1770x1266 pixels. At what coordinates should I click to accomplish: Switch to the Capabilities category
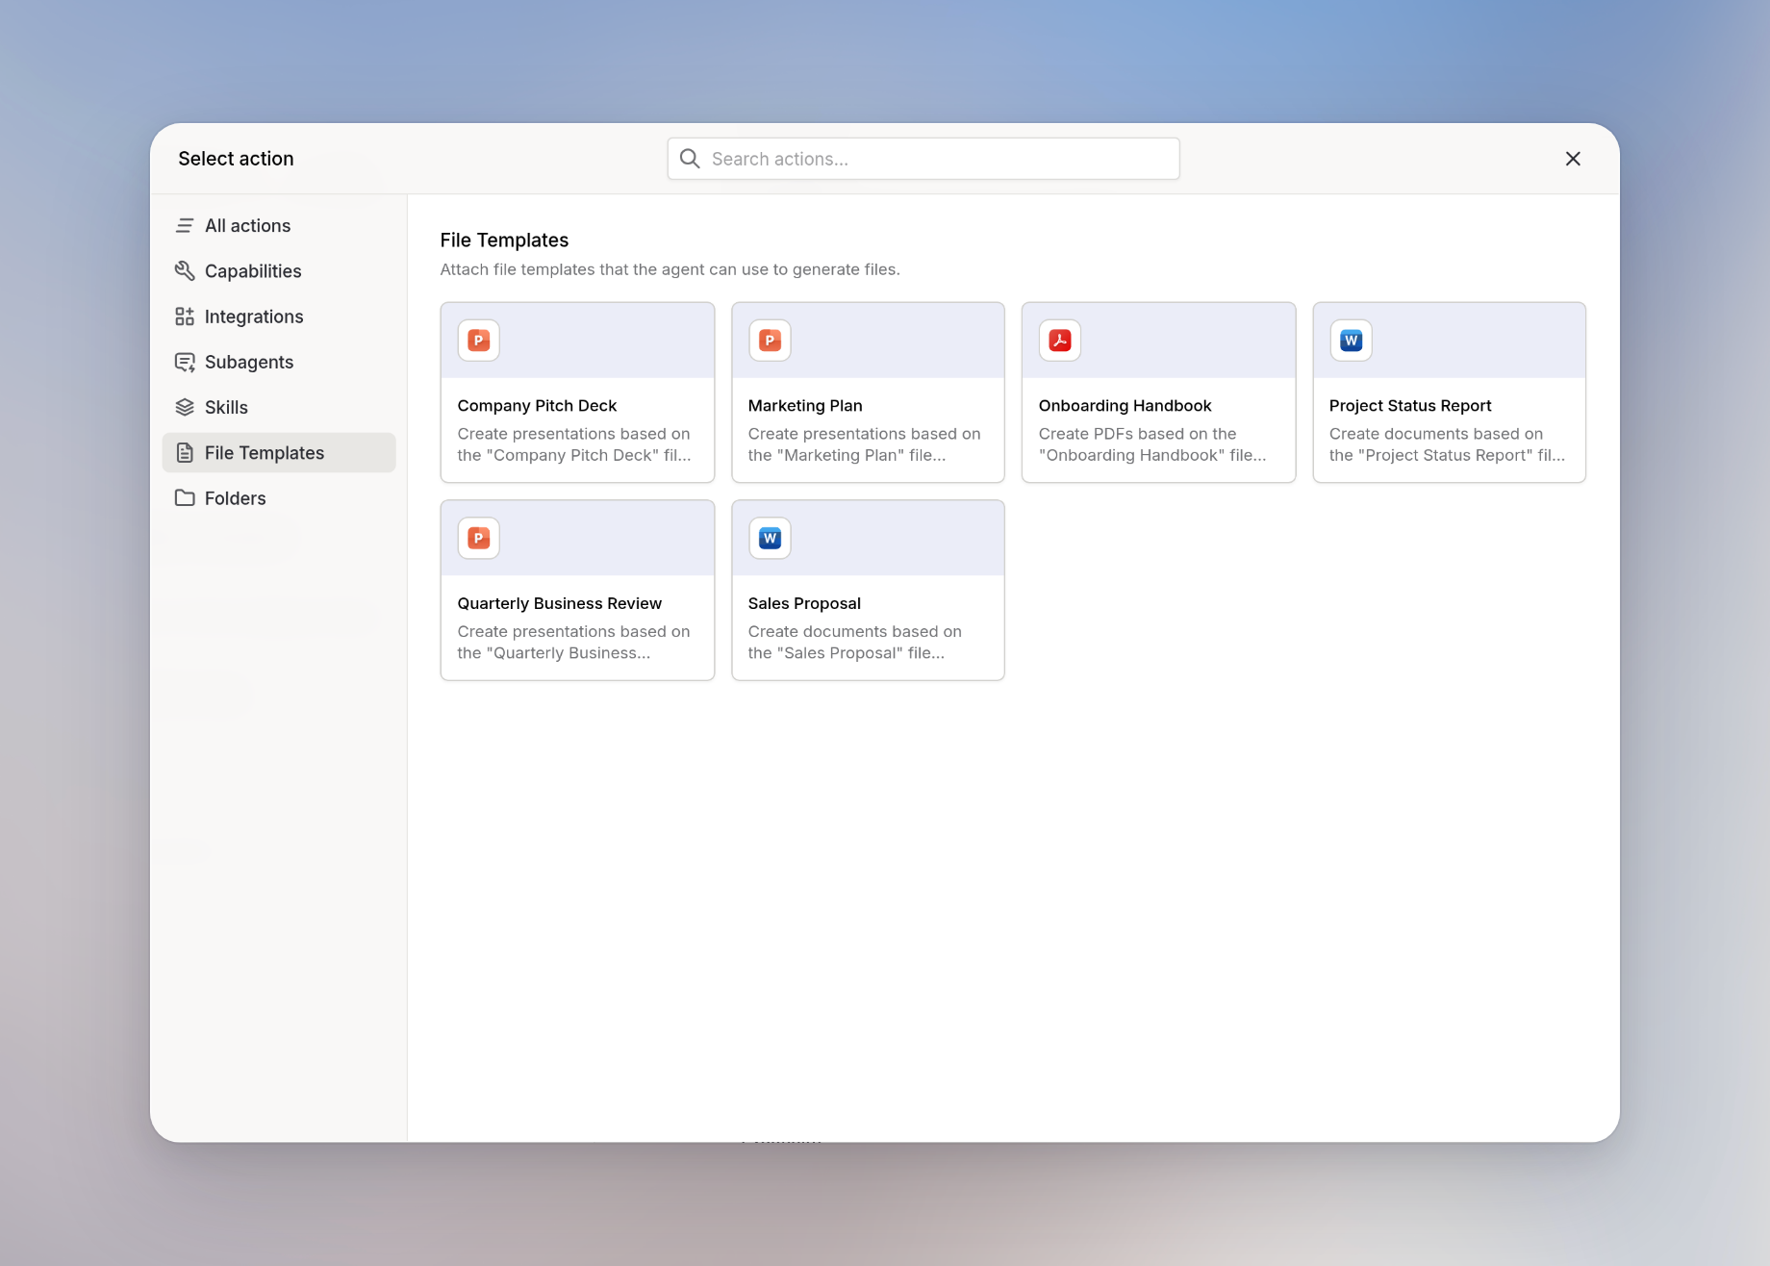[x=279, y=270]
